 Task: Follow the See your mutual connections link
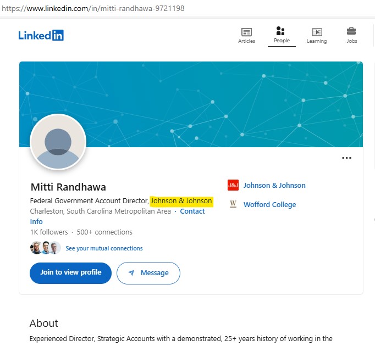point(104,248)
